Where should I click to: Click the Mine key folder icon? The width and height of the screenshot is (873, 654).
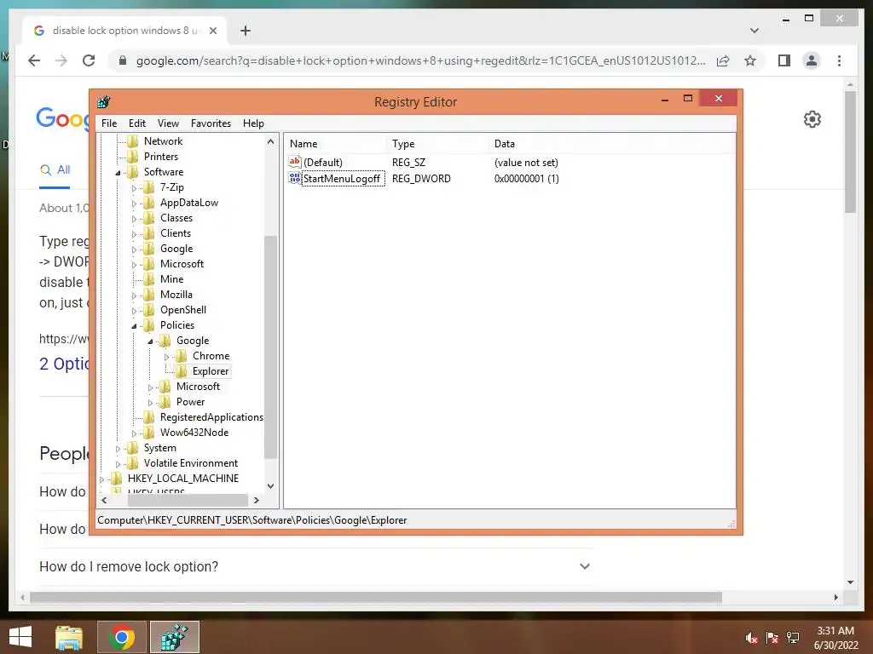149,279
